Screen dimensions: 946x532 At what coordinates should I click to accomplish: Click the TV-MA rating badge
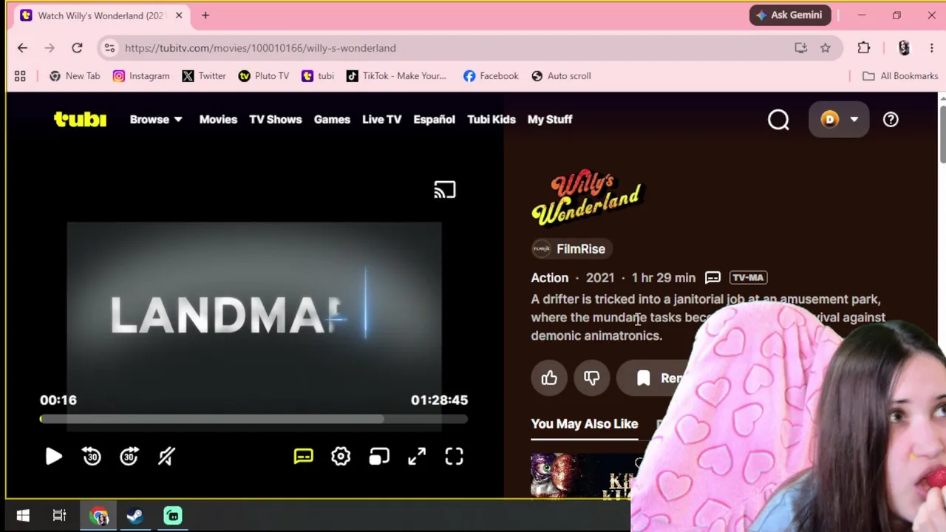point(749,278)
